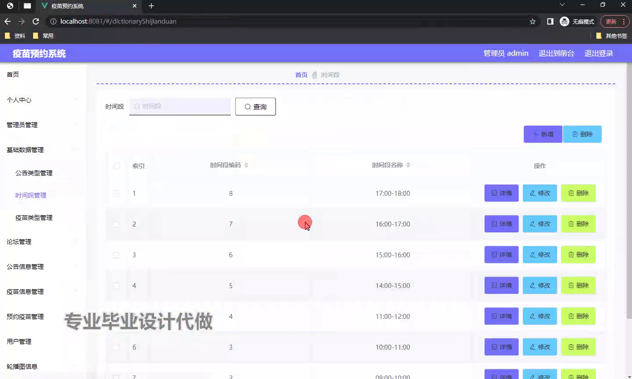Click the browser address bar URL
The image size is (632, 379).
(x=118, y=21)
